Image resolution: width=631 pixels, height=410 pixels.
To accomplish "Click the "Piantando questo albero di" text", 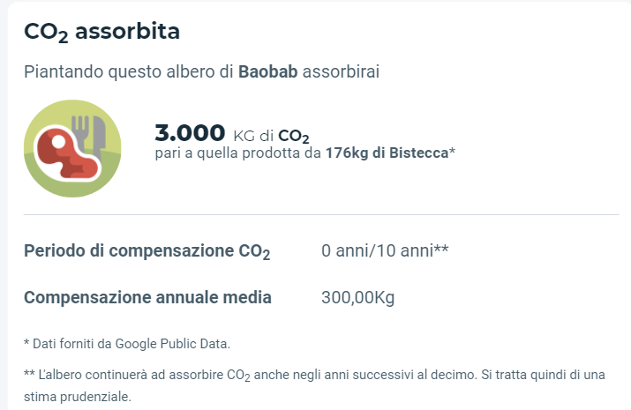I will coord(129,71).
